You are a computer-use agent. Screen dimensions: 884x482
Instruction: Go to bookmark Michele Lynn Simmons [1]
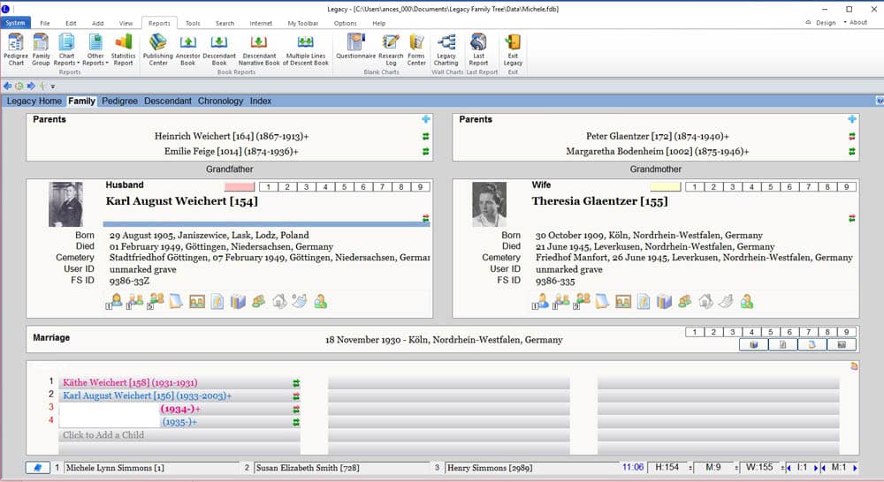(x=152, y=468)
